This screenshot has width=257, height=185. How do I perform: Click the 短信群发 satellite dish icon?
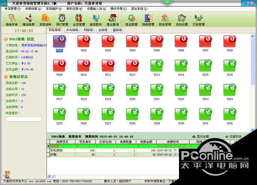[96, 20]
